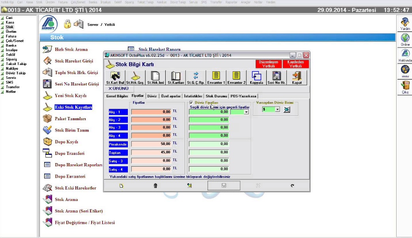Click the yellow padlock icon

[x=67, y=24]
